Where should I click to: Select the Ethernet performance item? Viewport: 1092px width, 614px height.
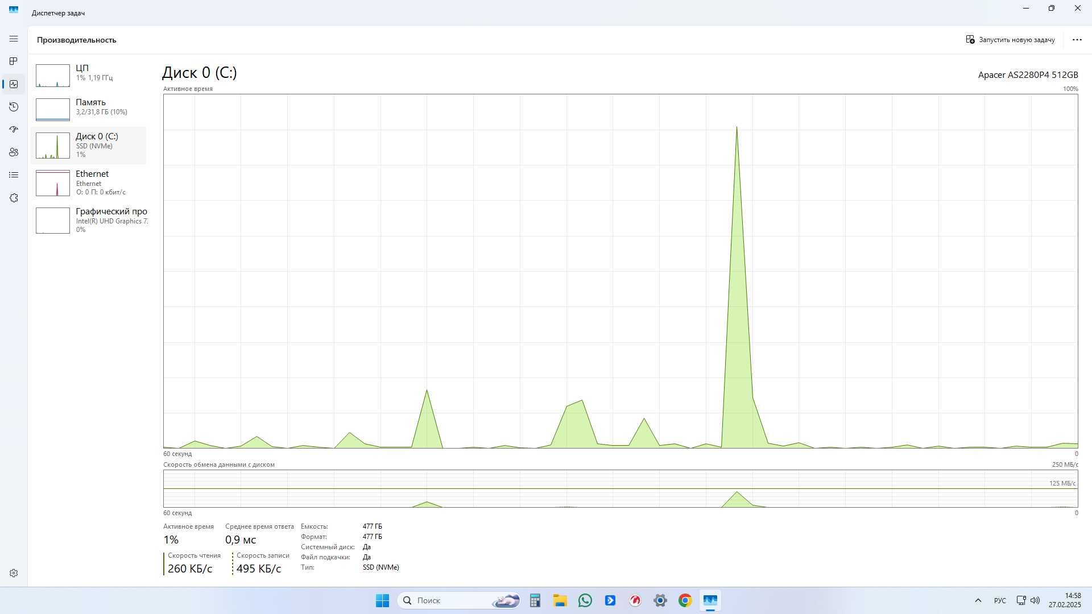coord(88,183)
